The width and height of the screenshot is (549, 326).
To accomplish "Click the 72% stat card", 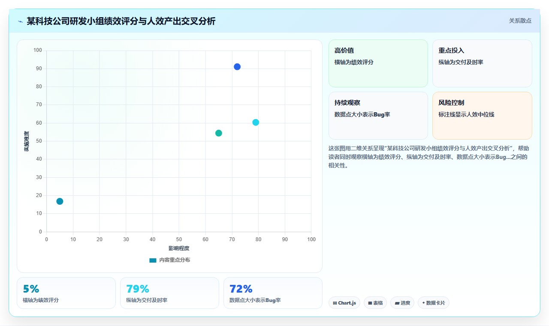I will point(273,293).
